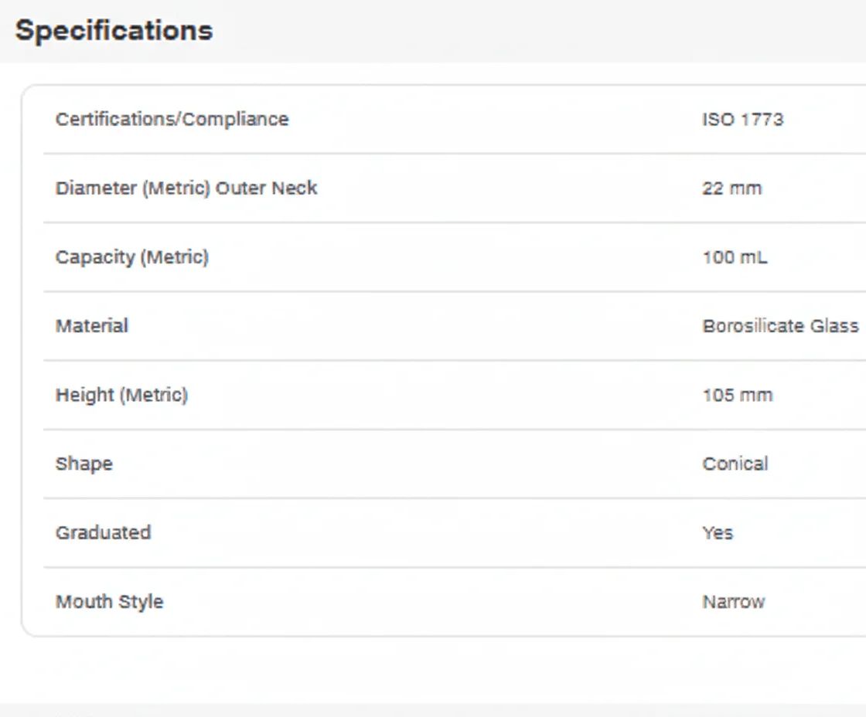Screen dimensions: 866x717
Task: Click the Diameter (Metric) Outer Neck label
Action: (186, 189)
